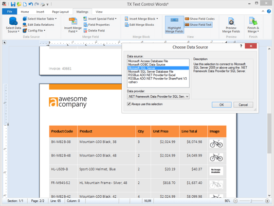This screenshot has height=206, width=274.
Task: Collapse the ribbon with the chevron icon
Action: pos(263,11)
